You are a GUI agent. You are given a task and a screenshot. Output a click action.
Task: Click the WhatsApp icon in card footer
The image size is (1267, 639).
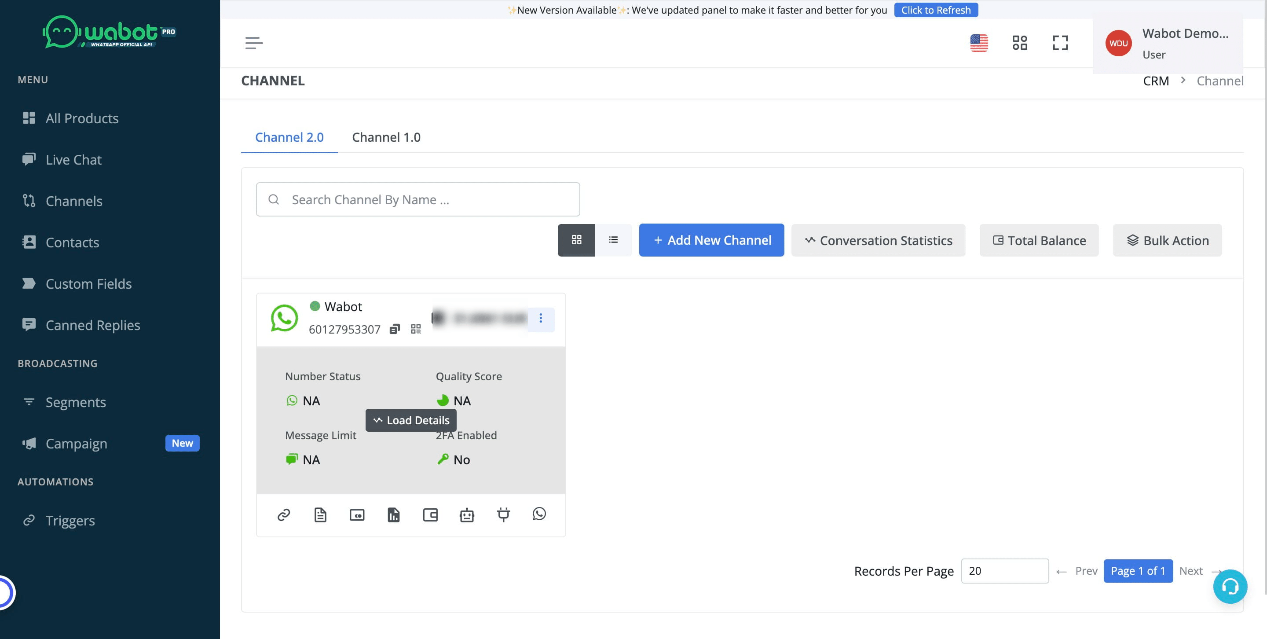pos(539,514)
